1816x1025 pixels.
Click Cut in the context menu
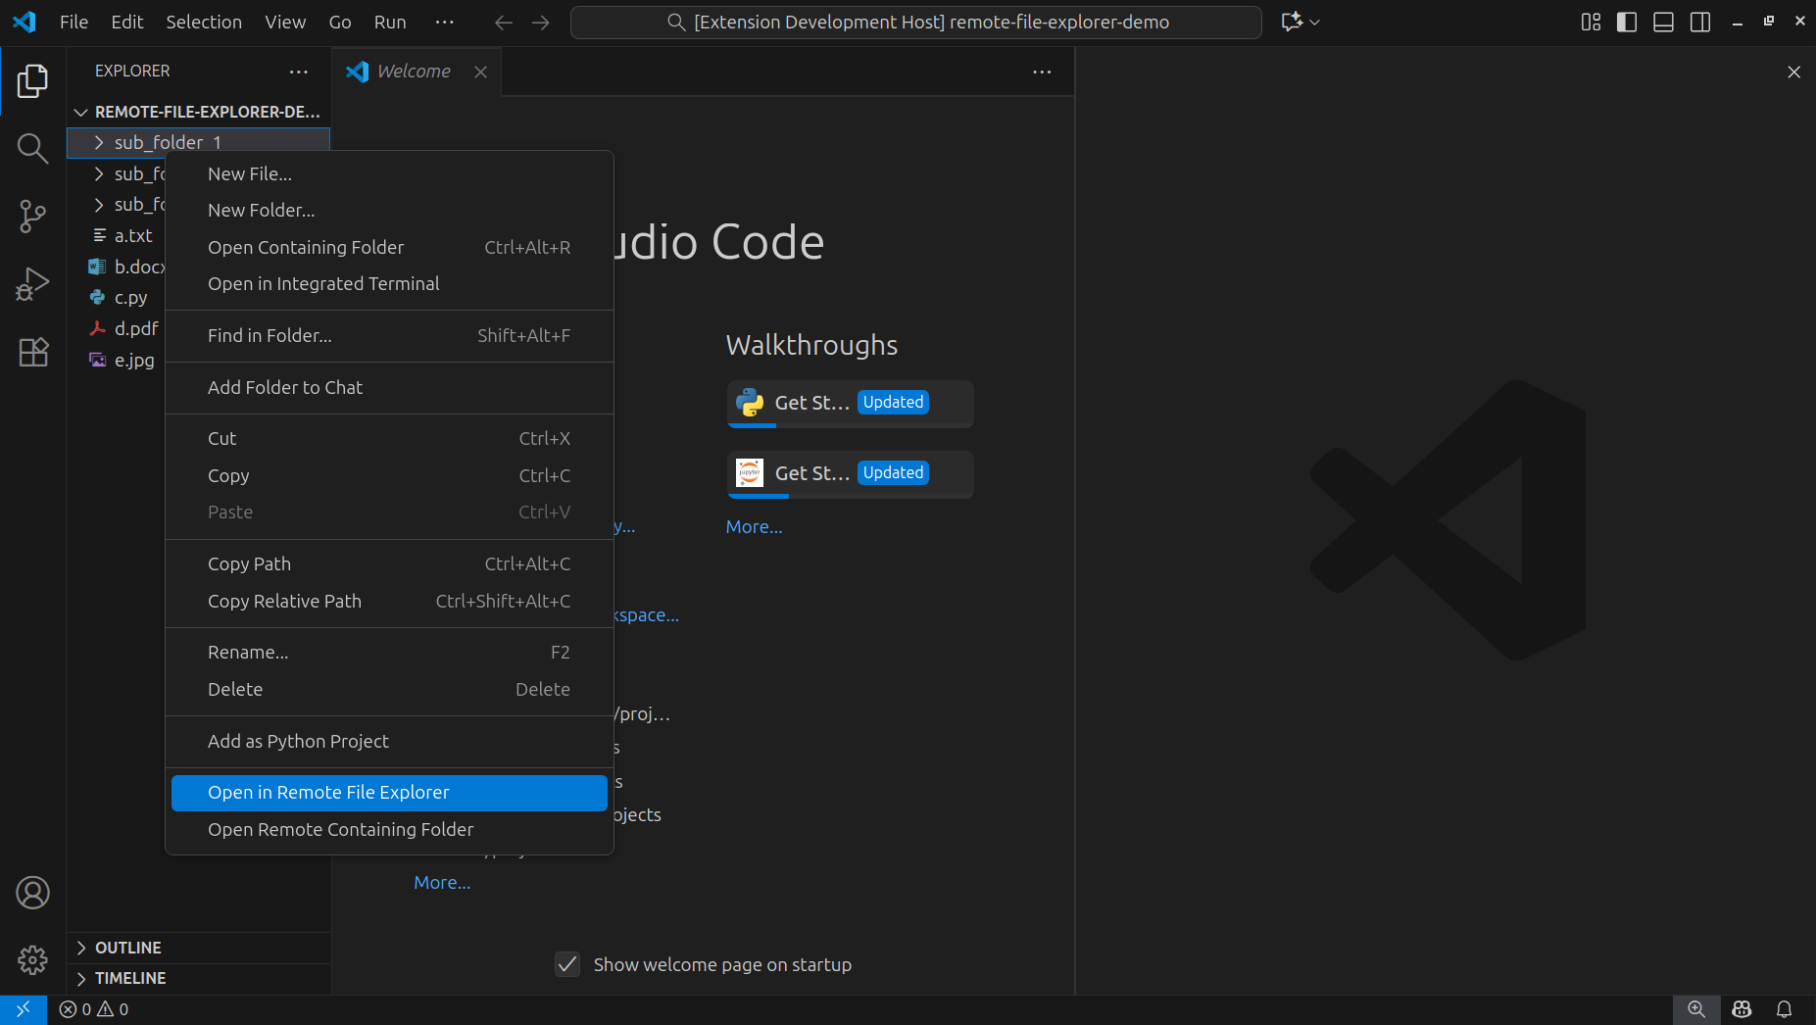click(389, 438)
